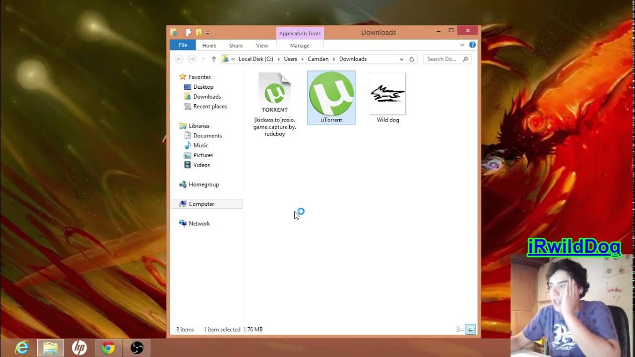Click Camden in the address path

(x=318, y=59)
